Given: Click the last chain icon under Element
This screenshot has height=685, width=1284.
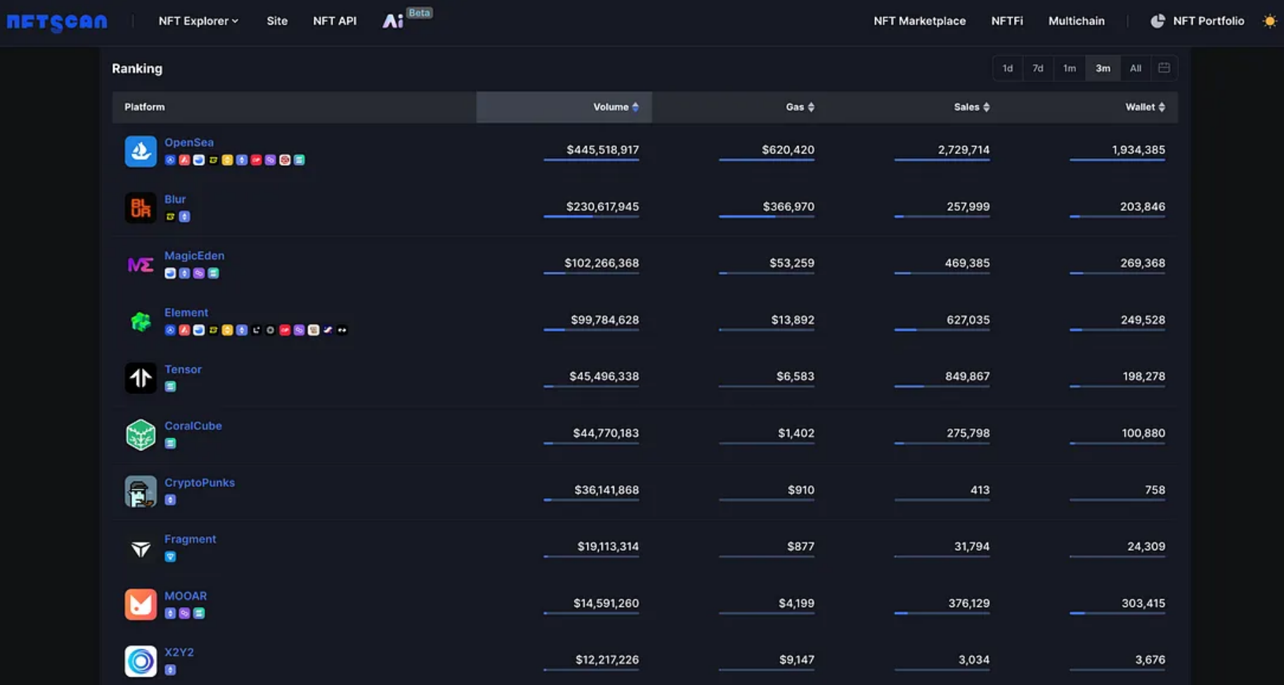Looking at the screenshot, I should click(342, 330).
